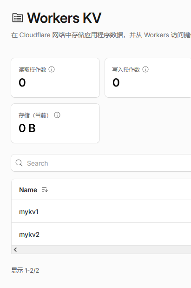
Task: Click the 显示 1-2/2 pagination text
Action: (x=25, y=270)
